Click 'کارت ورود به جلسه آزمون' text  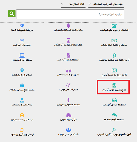coord(114,75)
